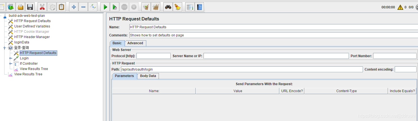This screenshot has height=121, width=418.
Task: Open the Templates toolbar icon
Action: [11, 7]
